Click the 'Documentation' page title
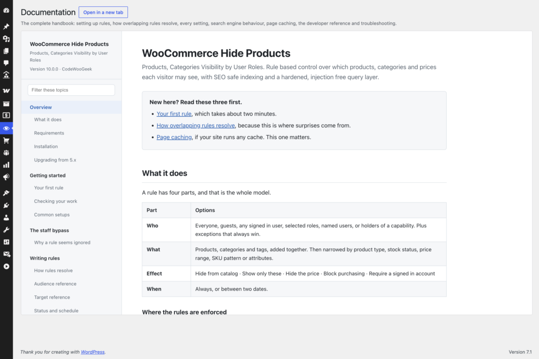539x359 pixels. [x=48, y=13]
